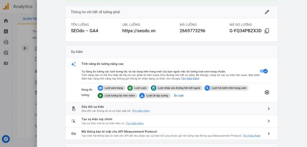Edit stream details with pencil icon

click(267, 12)
